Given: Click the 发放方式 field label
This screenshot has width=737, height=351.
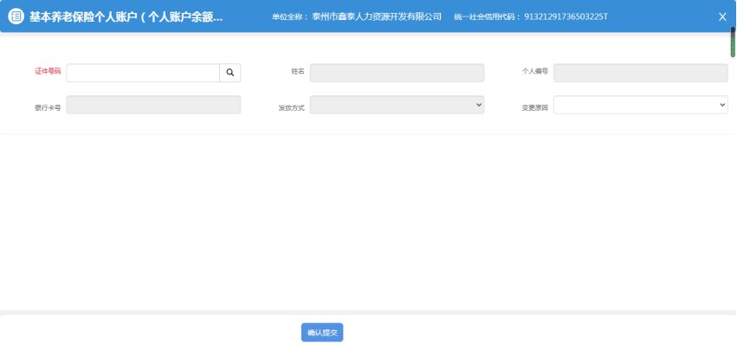Looking at the screenshot, I should pyautogui.click(x=291, y=108).
